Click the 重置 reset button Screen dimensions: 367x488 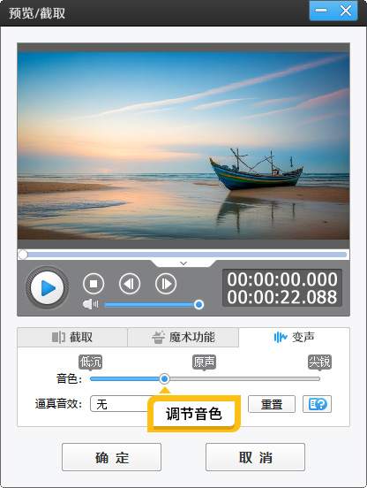click(x=272, y=404)
